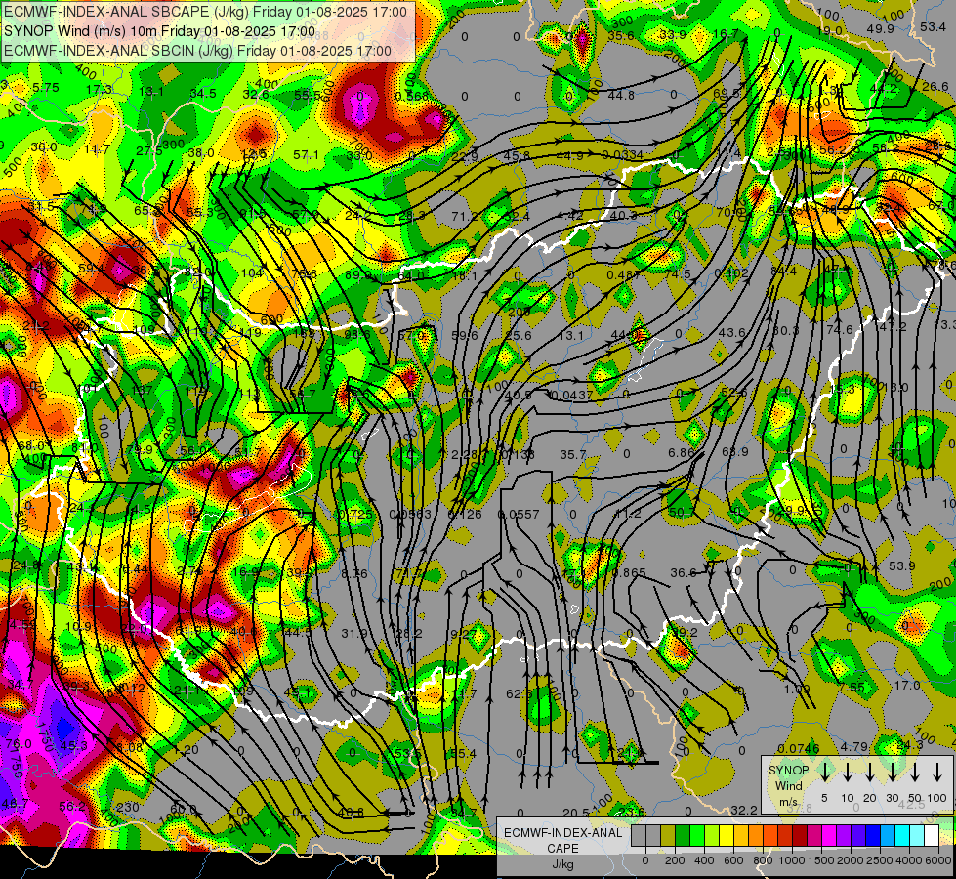Click the 34.5 value on the map
This screenshot has width=956, height=879.
(x=203, y=94)
